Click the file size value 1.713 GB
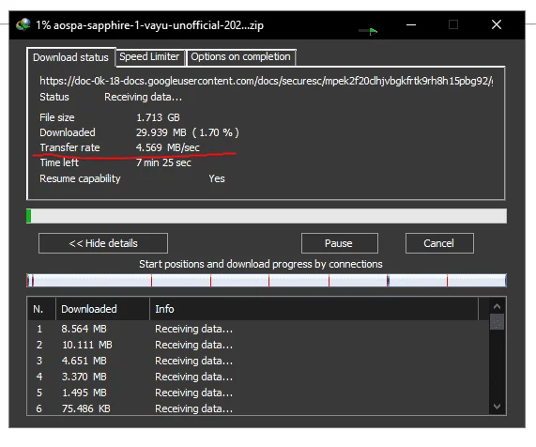 (x=158, y=117)
